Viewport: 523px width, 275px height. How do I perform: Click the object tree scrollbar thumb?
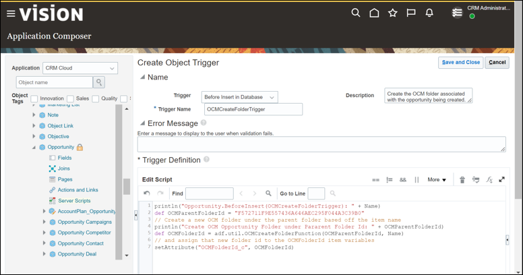[x=127, y=187]
